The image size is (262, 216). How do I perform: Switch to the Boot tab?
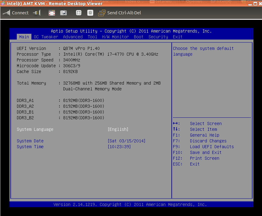(139, 37)
